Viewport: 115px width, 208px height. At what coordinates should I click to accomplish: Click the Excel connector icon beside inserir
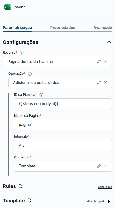pos(7,7)
